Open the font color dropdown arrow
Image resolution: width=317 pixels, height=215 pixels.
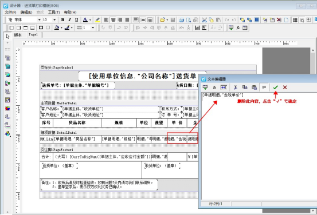pos(90,20)
